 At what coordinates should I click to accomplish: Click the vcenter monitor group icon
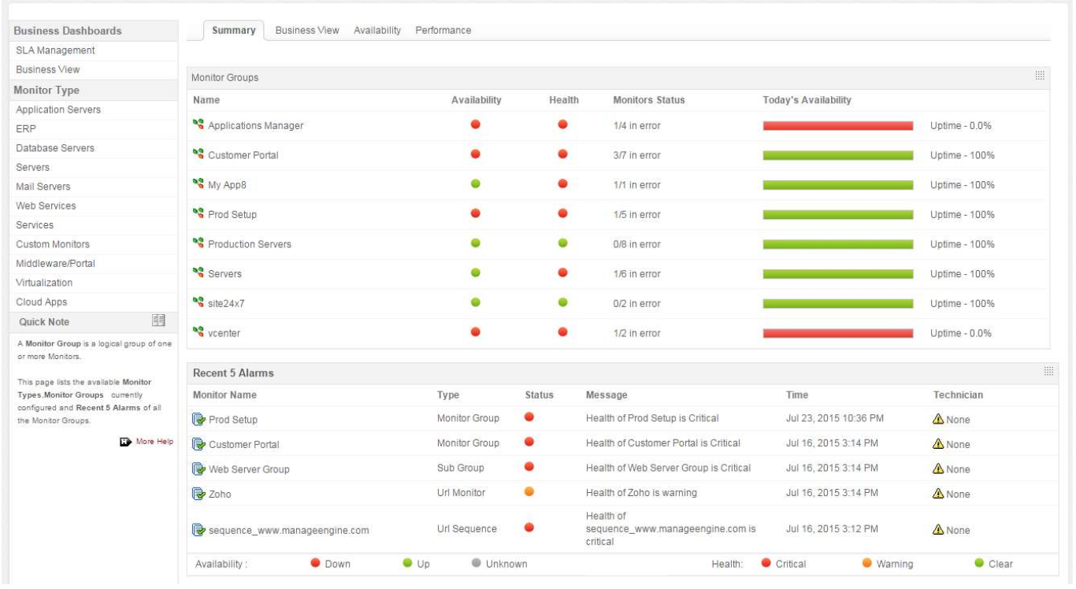[x=198, y=333]
